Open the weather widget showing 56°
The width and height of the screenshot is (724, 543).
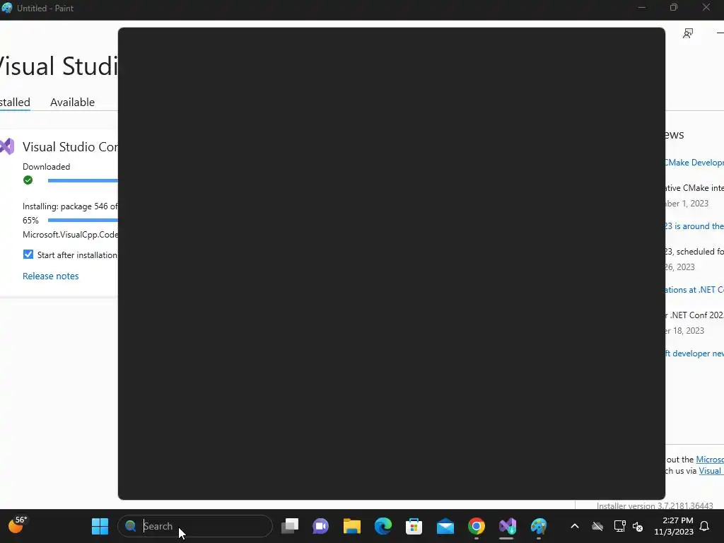pyautogui.click(x=18, y=525)
